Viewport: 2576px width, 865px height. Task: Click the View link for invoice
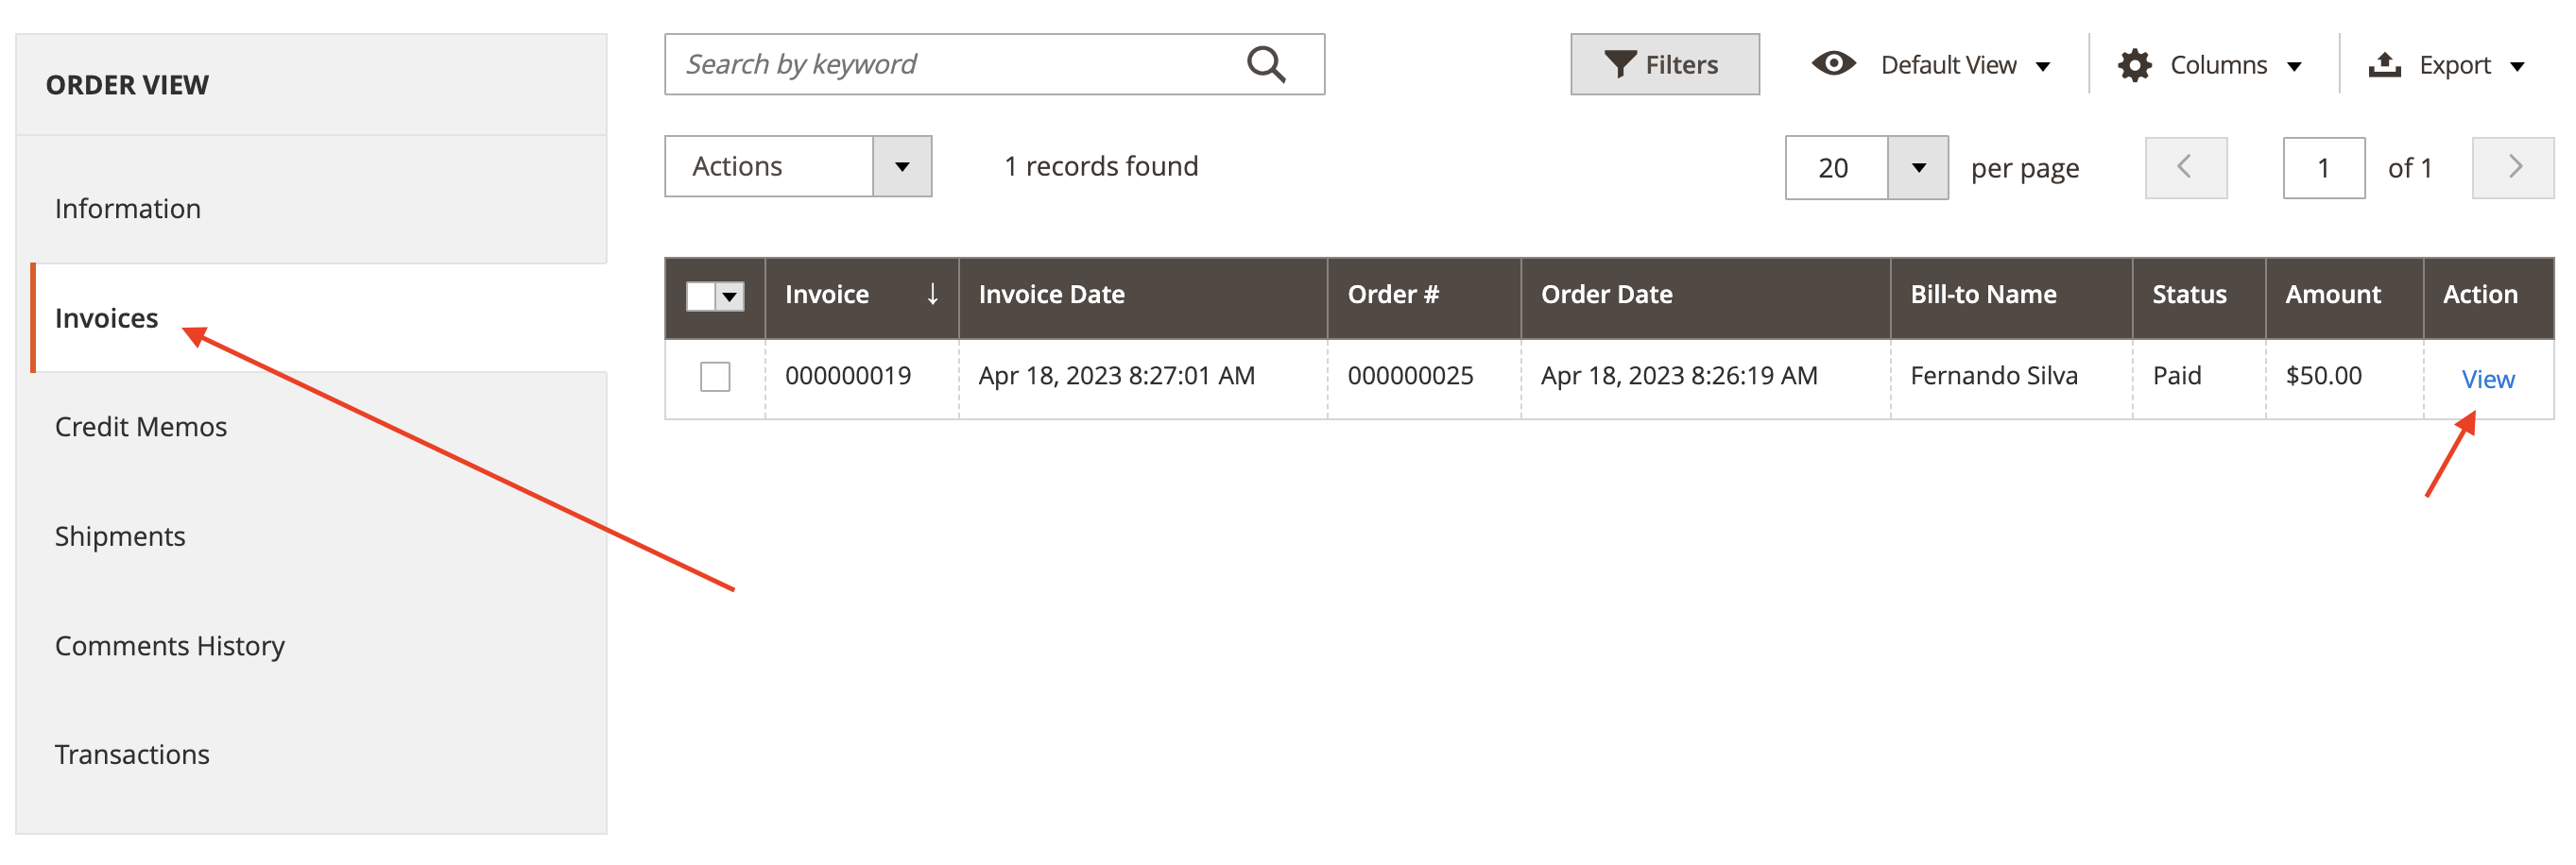[2487, 380]
